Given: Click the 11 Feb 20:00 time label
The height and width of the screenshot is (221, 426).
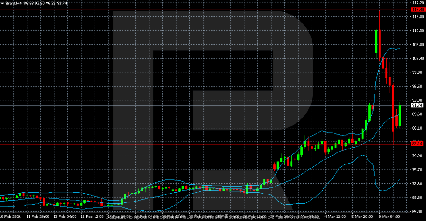Looking at the screenshot, I should (38, 217).
